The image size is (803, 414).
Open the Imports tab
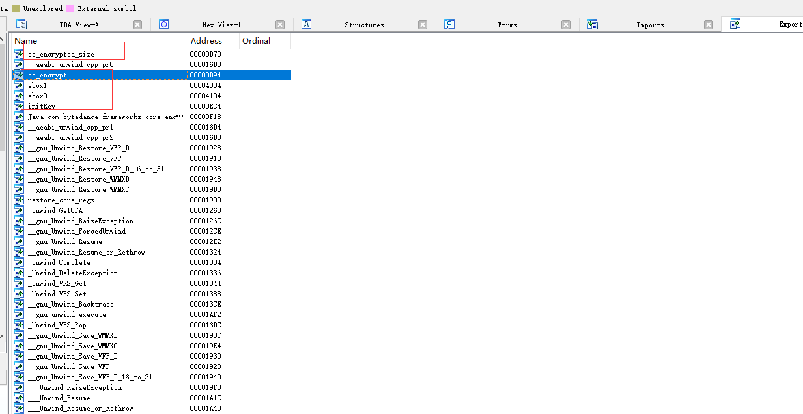pyautogui.click(x=650, y=25)
